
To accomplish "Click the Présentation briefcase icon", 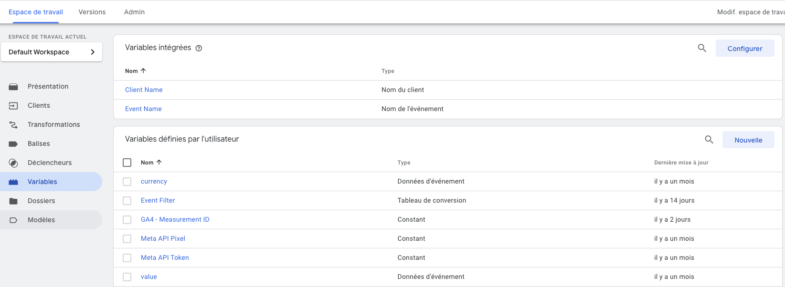I will tap(13, 87).
